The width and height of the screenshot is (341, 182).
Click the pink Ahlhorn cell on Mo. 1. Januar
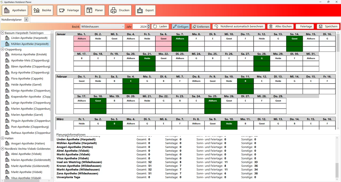pyautogui.click(x=82, y=39)
